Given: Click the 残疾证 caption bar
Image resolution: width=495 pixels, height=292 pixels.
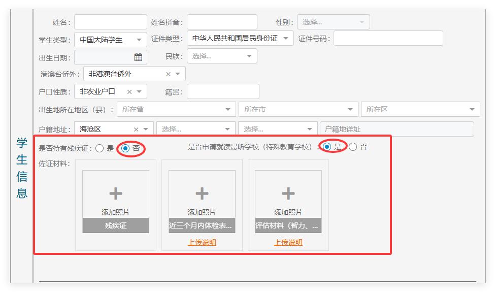Looking at the screenshot, I should point(116,225).
